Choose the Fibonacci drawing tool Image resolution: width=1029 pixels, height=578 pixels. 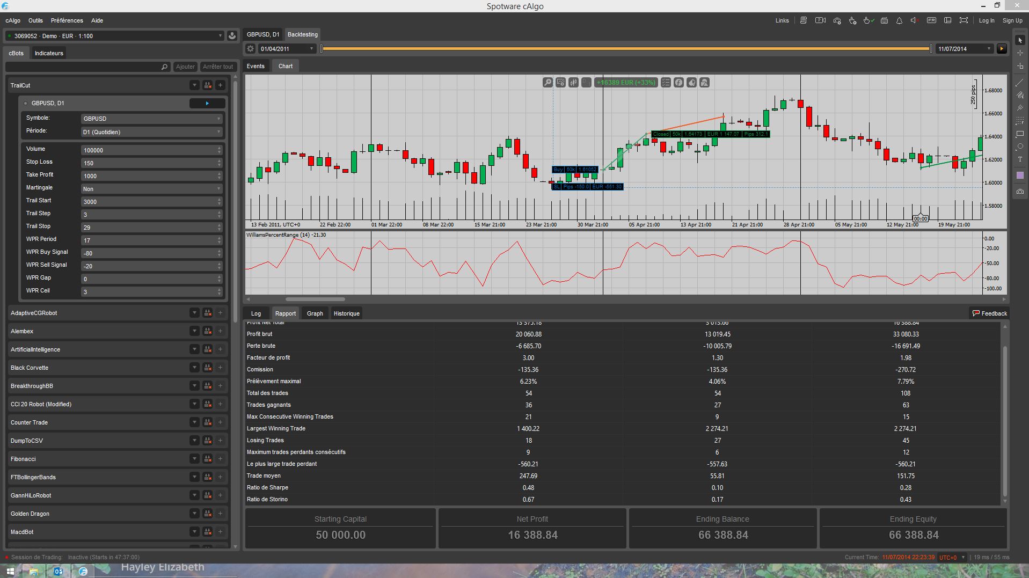pyautogui.click(x=1020, y=121)
